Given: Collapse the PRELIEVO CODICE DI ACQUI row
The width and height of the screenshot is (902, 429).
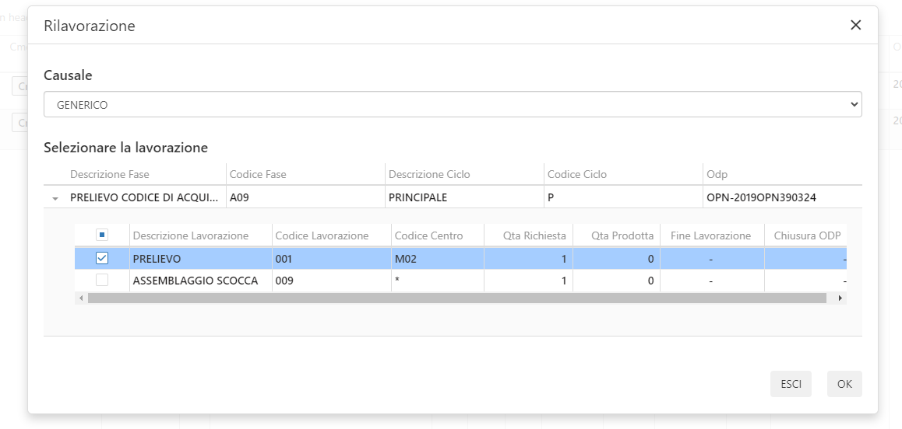Looking at the screenshot, I should pos(55,199).
